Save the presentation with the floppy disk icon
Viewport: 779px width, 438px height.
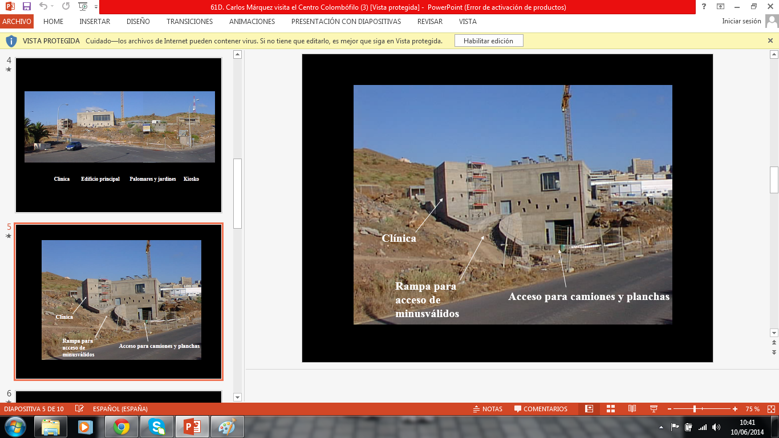[26, 7]
